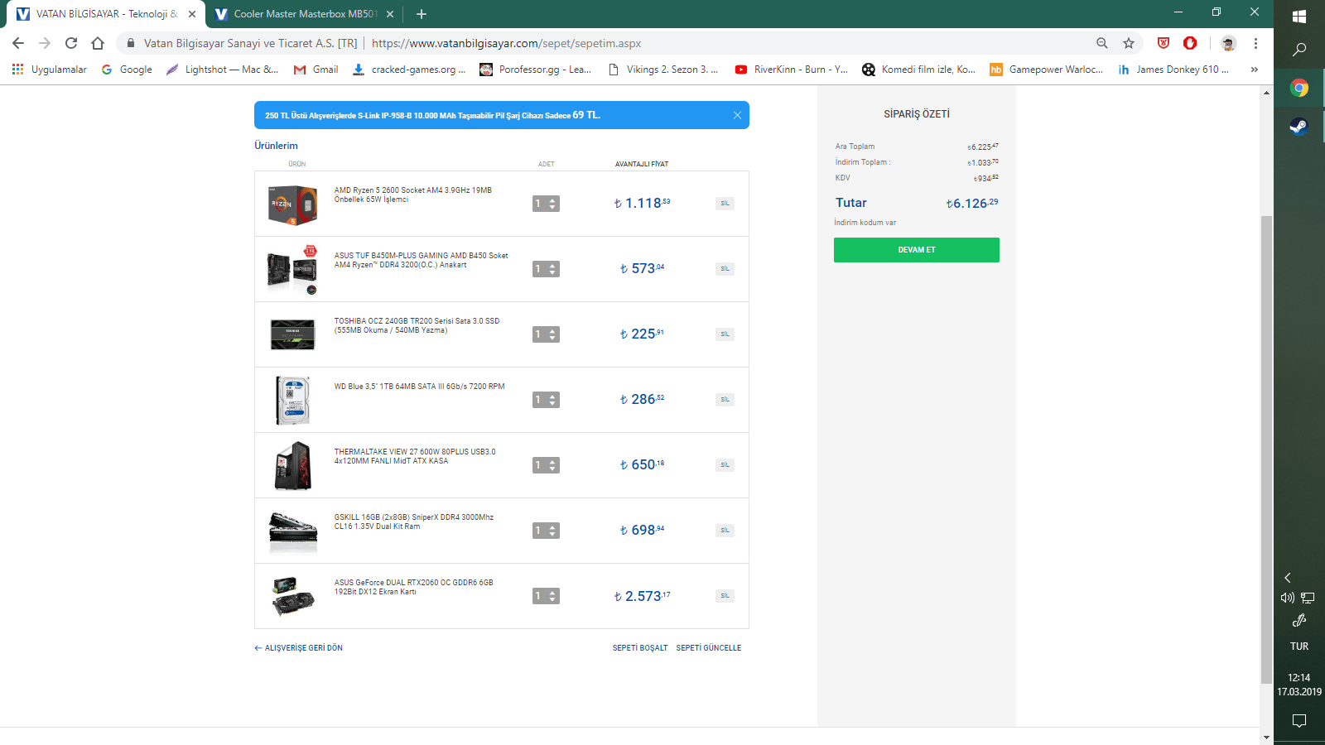1325x745 pixels.
Task: Open the cracked-games.org bookmark
Action: 409,70
